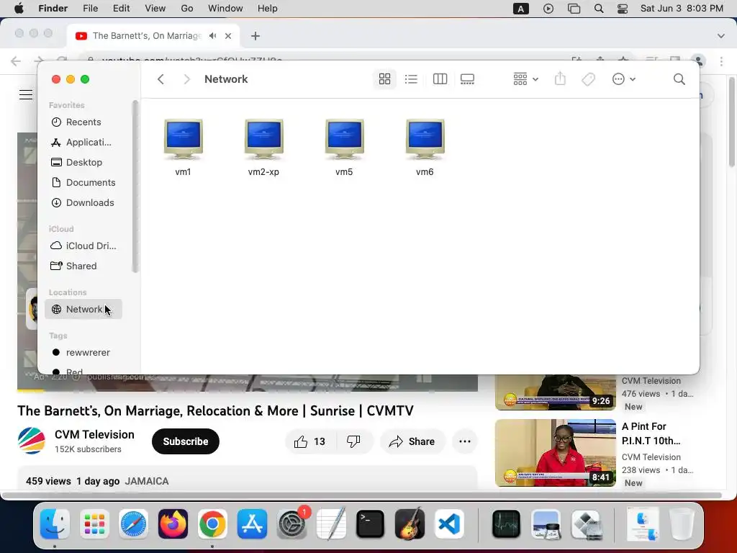Play the 8:41 suggested video thumbnail

pos(556,453)
